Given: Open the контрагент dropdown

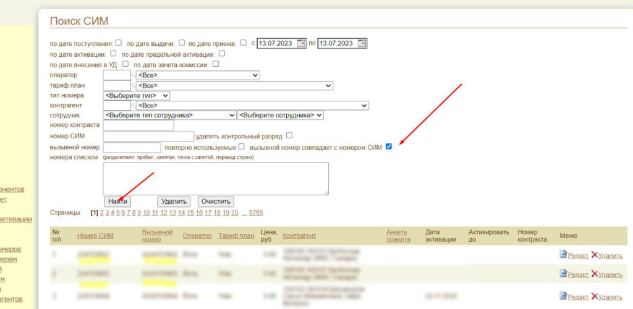Looking at the screenshot, I should pos(253,106).
